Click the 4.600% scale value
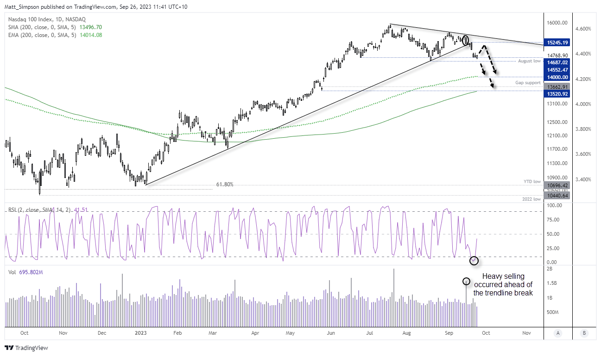Screen dimensions: 601x356 click(x=583, y=29)
